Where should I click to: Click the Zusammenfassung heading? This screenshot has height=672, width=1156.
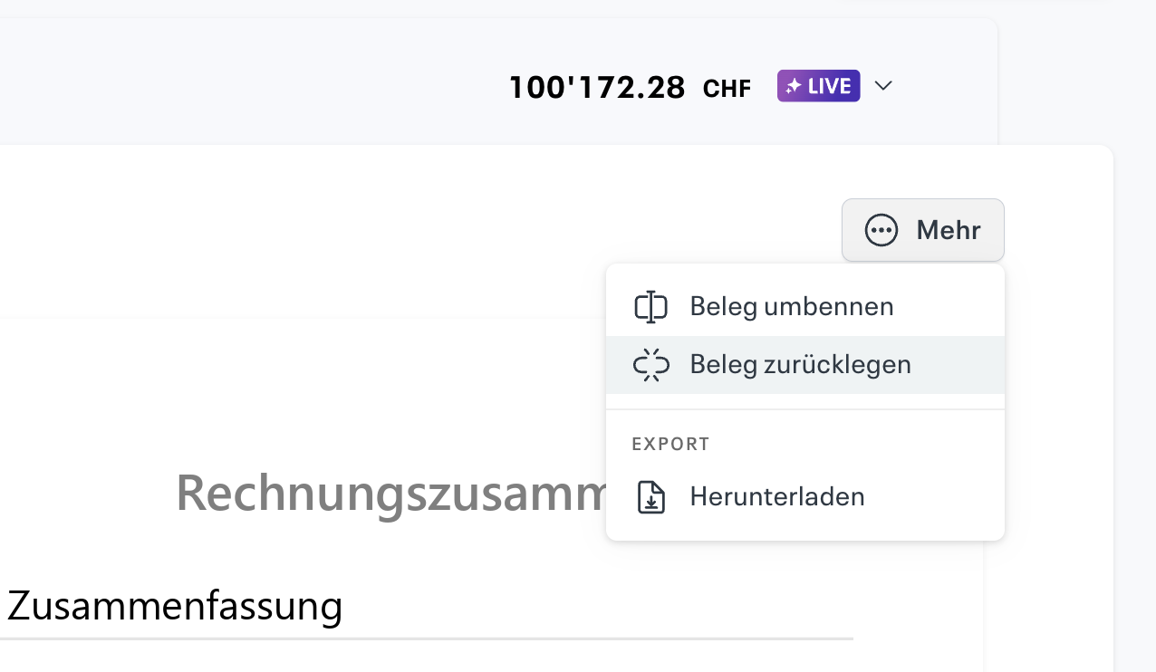click(x=176, y=606)
